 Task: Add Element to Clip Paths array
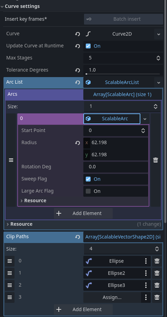click(x=83, y=309)
